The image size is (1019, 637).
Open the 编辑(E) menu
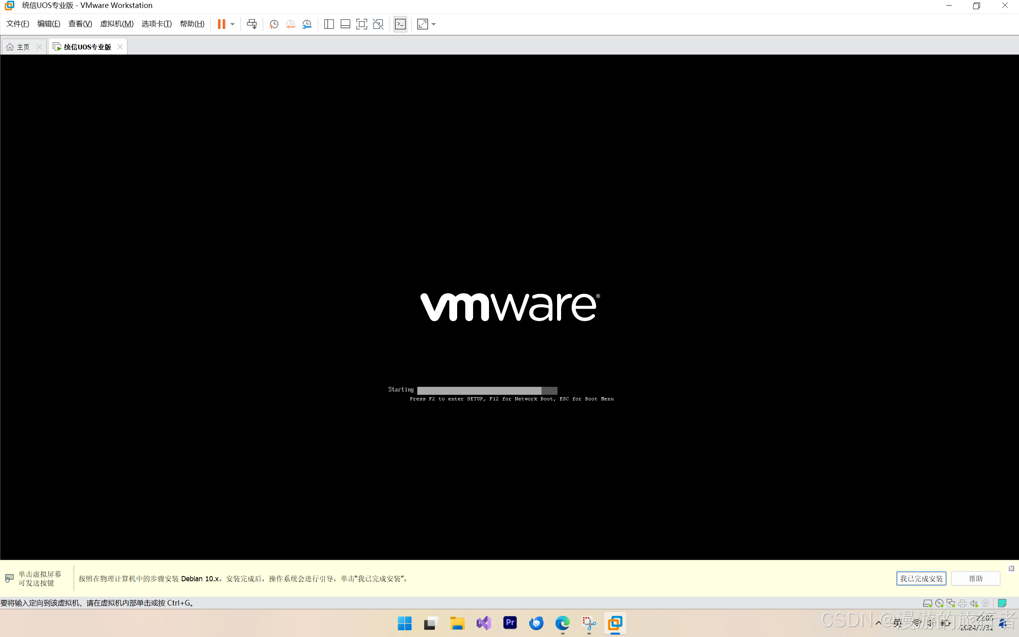tap(49, 24)
